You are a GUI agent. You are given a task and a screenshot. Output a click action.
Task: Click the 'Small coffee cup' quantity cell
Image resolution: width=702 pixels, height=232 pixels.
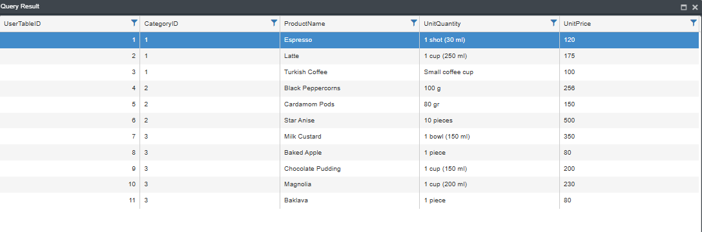[490, 72]
